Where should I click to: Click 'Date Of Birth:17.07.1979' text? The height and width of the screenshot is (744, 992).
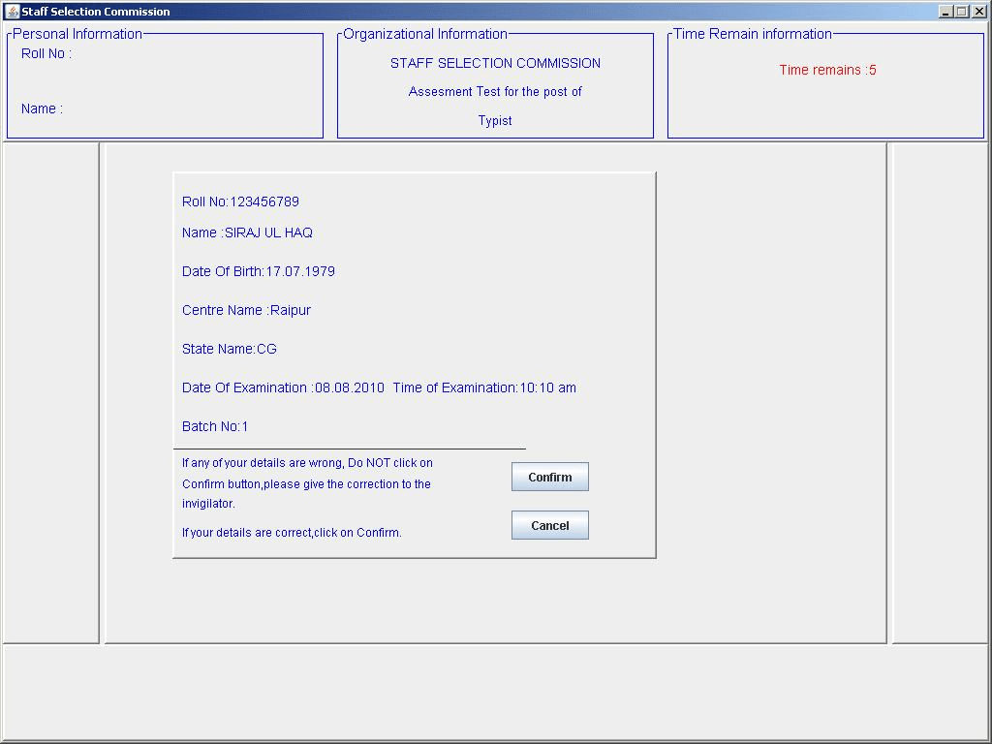click(x=258, y=271)
